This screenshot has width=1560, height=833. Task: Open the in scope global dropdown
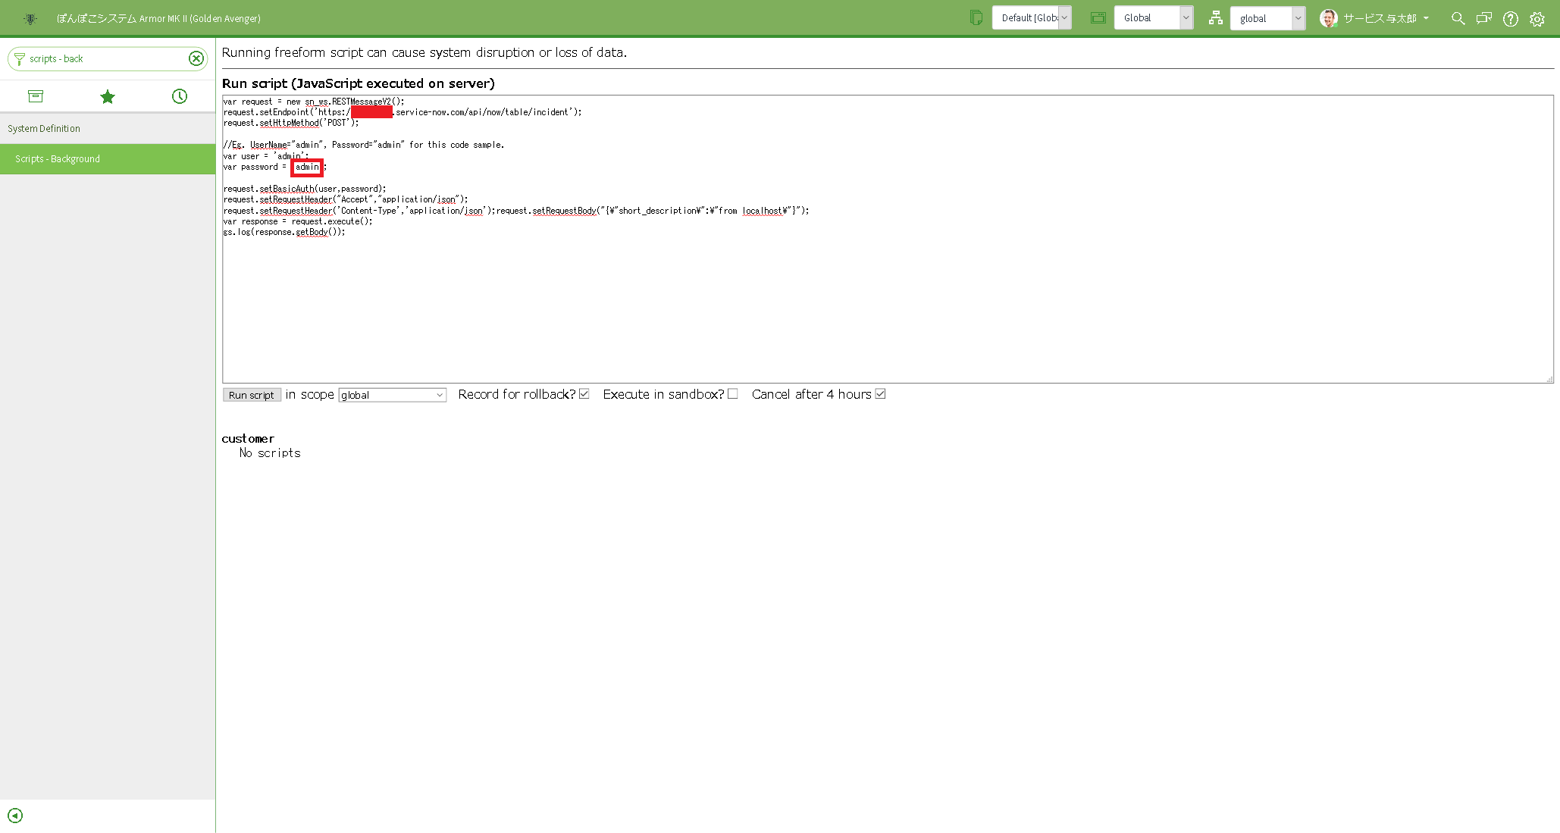click(x=392, y=395)
